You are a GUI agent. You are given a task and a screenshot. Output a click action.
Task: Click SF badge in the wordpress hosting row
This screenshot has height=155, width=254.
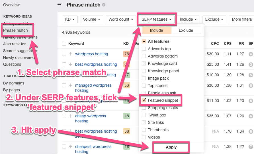click(251, 54)
